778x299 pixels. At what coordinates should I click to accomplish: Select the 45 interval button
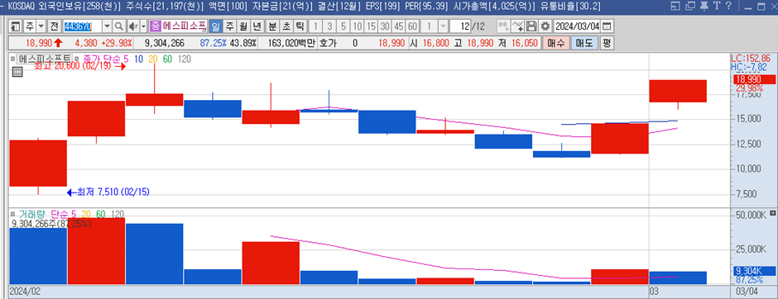[x=398, y=26]
